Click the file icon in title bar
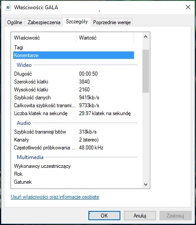196x225 pixels. pos(8,7)
